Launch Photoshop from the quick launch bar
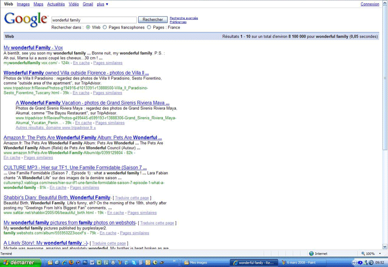This screenshot has height=267, width=388. click(85, 262)
